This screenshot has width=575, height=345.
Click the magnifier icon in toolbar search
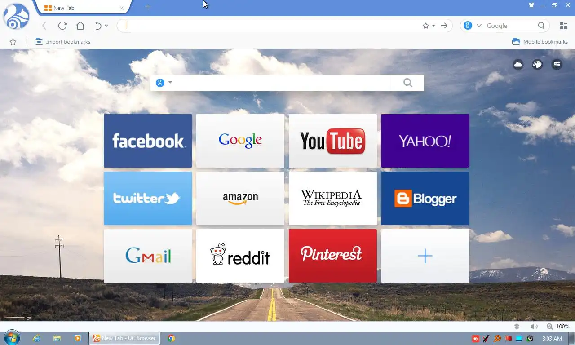pos(541,26)
